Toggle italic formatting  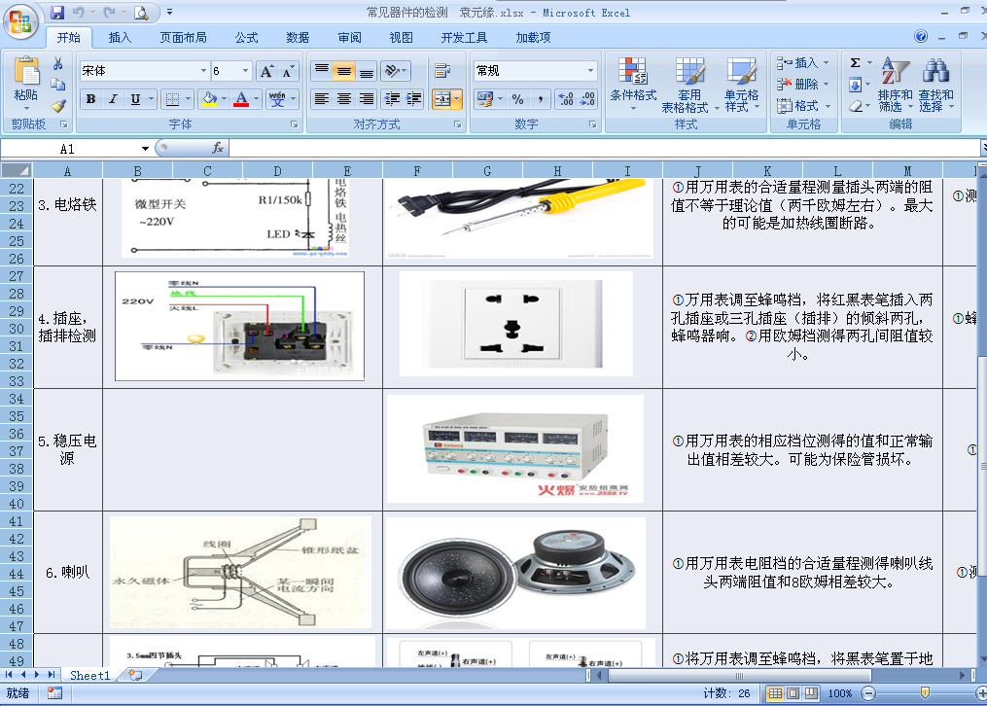114,99
